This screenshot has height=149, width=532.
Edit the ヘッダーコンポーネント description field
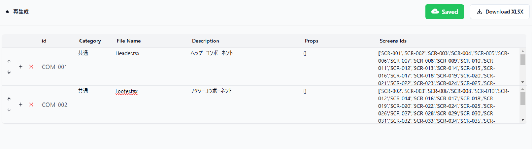[245, 67]
